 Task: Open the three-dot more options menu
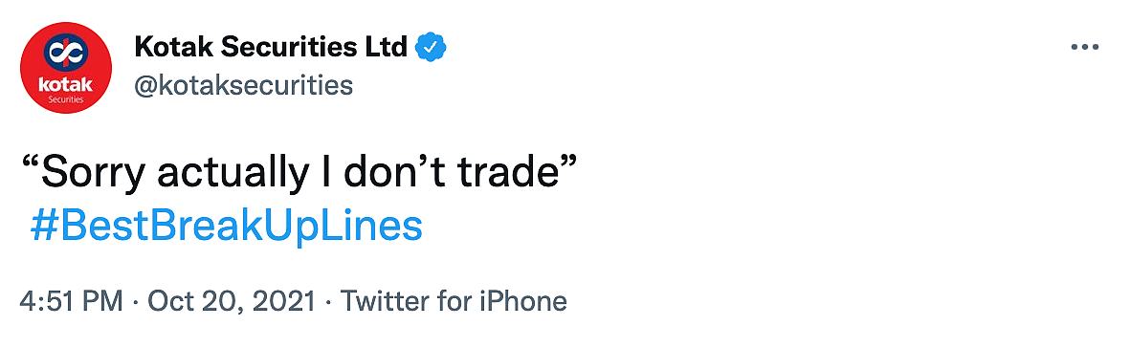point(1084,48)
